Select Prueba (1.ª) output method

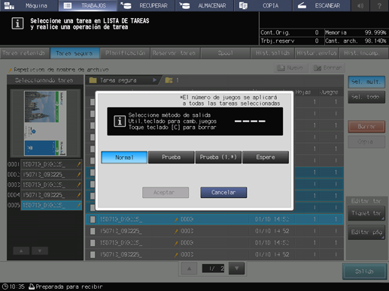tap(218, 157)
